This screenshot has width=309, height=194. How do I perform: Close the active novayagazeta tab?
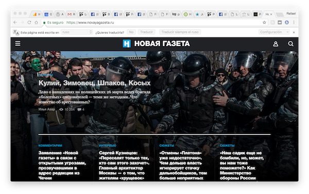pos(271,14)
